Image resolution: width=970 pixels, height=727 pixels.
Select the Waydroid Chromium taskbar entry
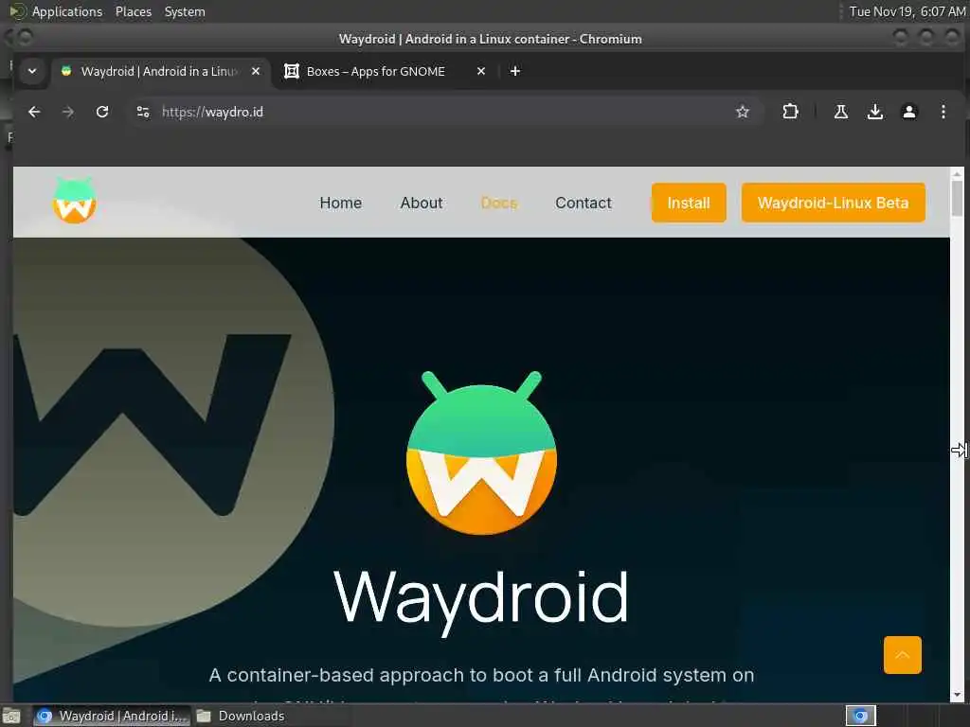pyautogui.click(x=112, y=716)
